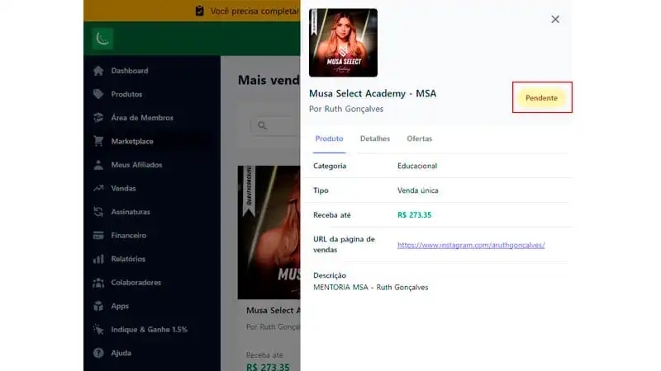661x371 pixels.
Task: Select the Produtos tag icon
Action: (x=98, y=94)
